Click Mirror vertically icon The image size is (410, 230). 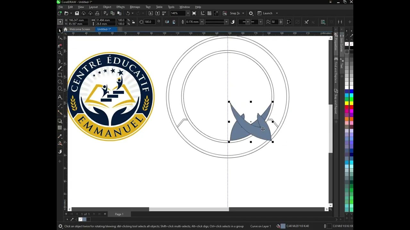[174, 22]
